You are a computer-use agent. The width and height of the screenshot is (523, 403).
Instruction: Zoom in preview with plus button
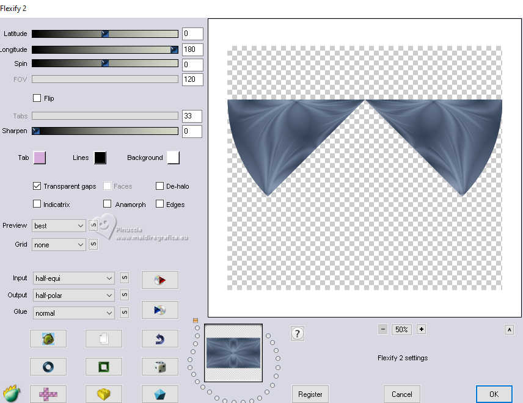coord(421,329)
